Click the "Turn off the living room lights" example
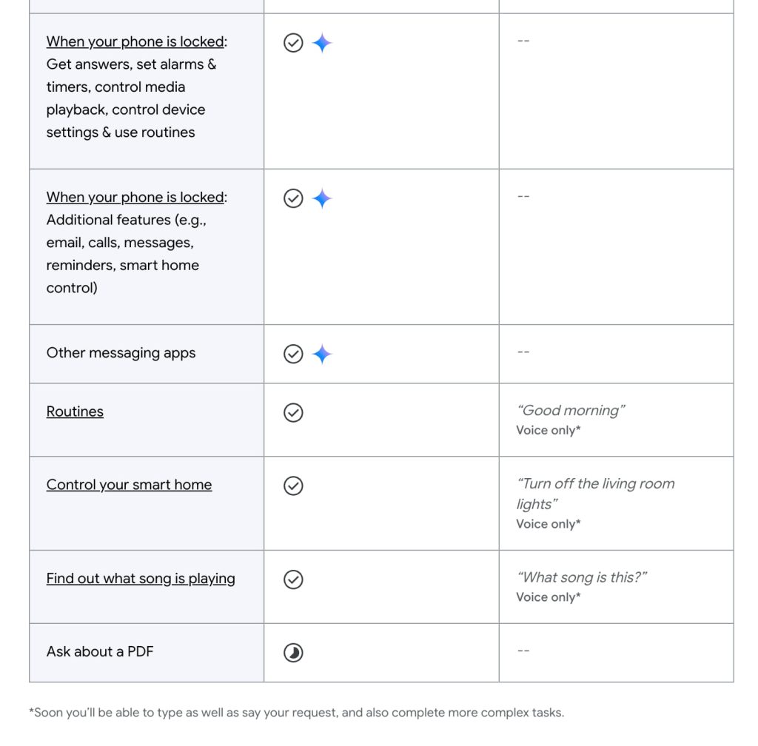The height and width of the screenshot is (746, 758). click(595, 494)
